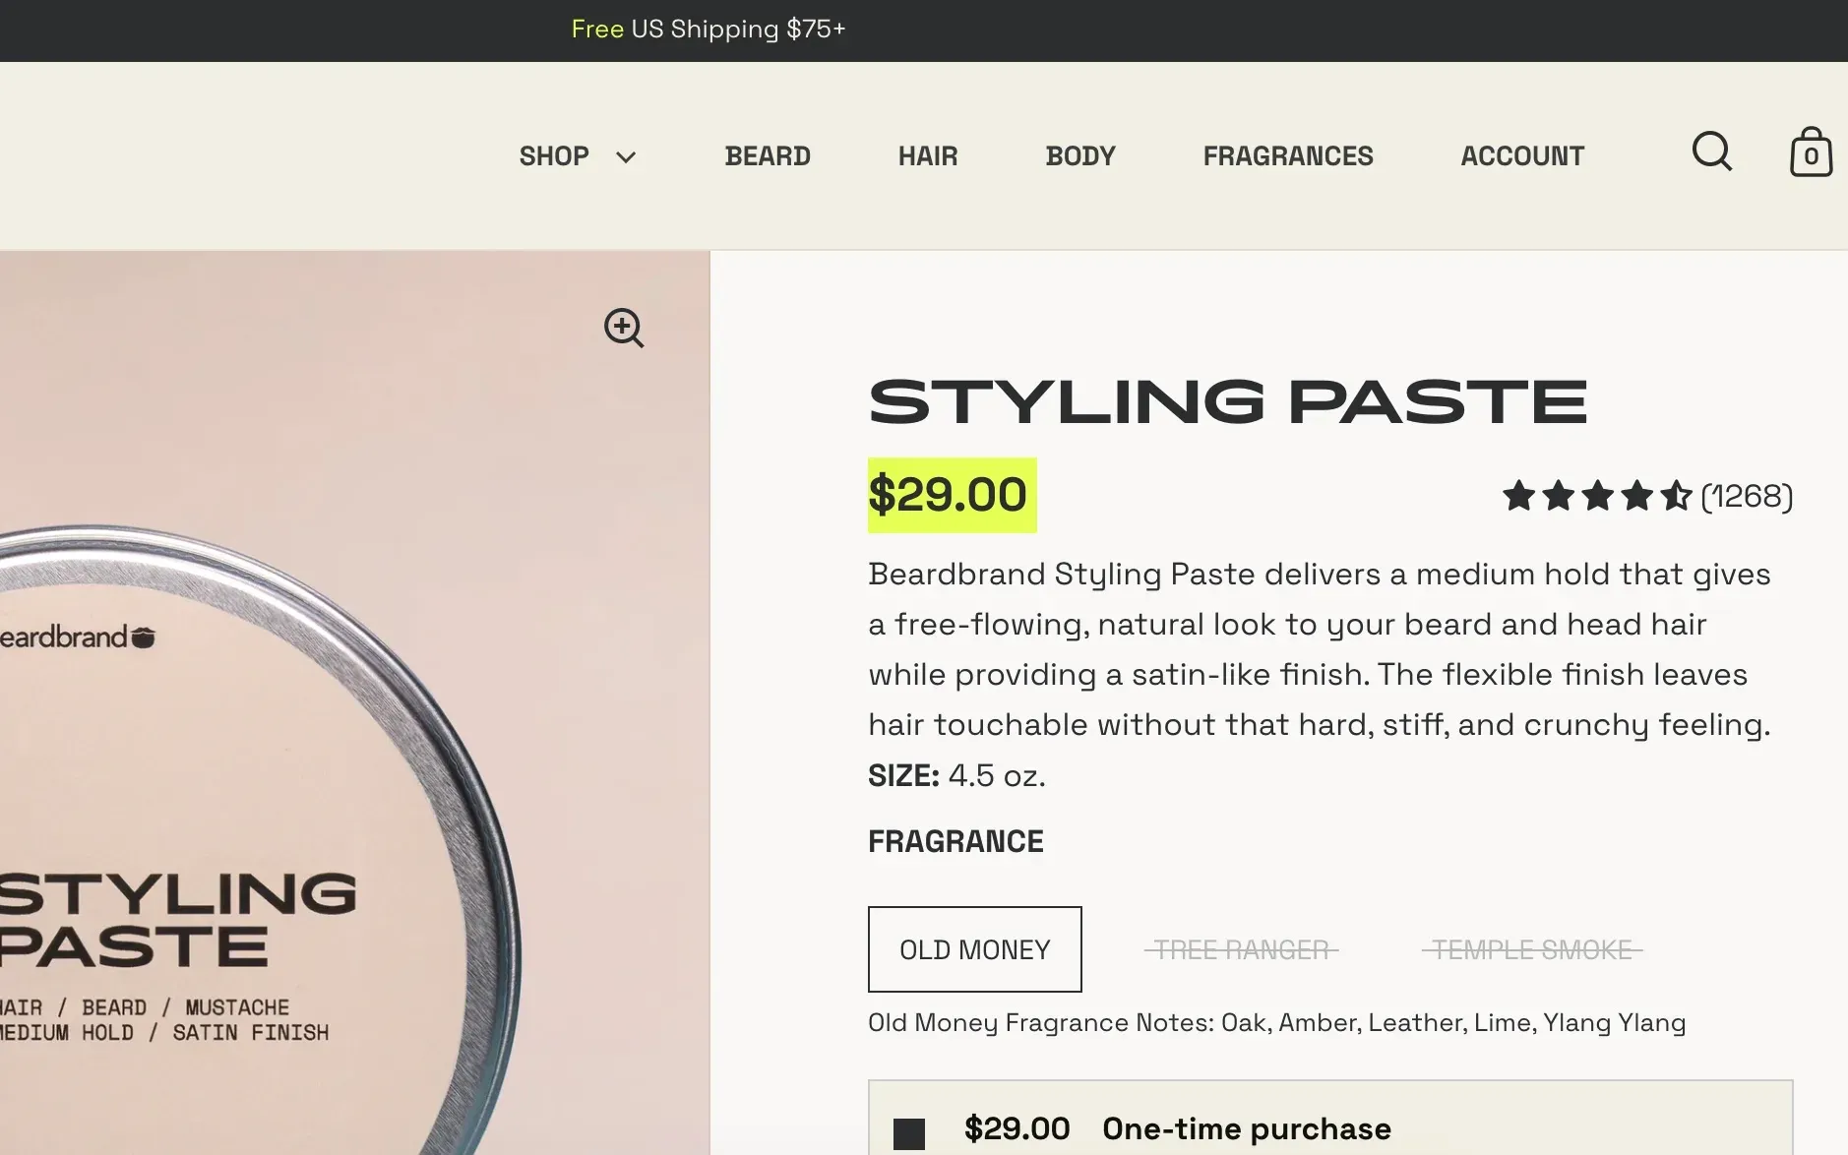View the 1268 customer reviews
The width and height of the screenshot is (1848, 1155).
point(1747,497)
